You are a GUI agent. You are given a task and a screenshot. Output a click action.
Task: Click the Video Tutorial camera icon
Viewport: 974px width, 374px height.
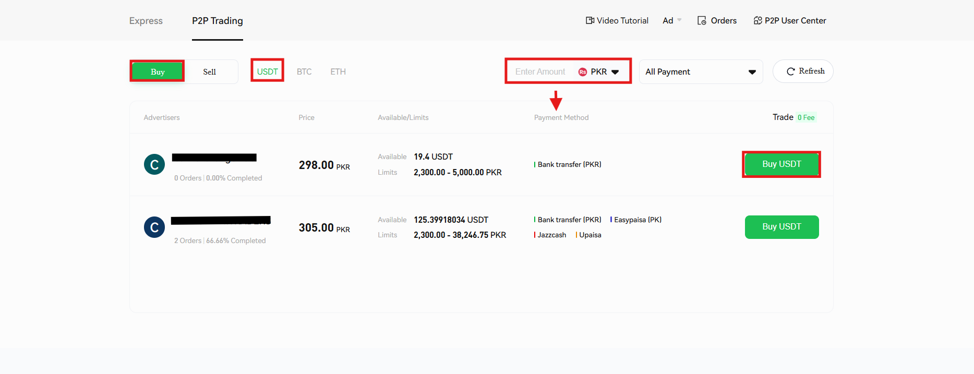coord(590,21)
